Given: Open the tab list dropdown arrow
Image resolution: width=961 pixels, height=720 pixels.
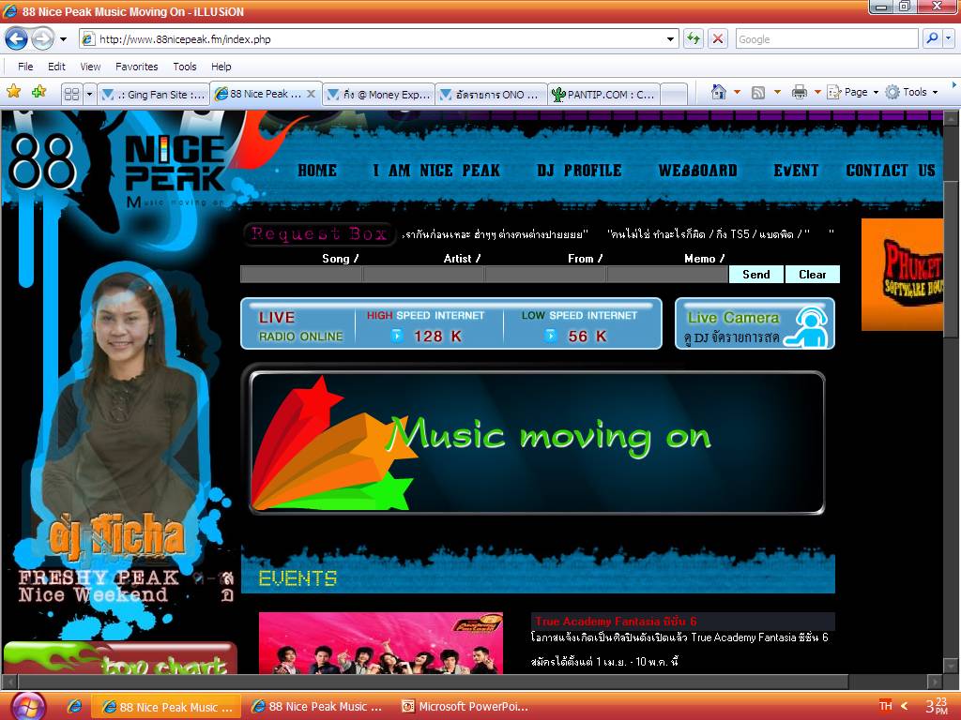Looking at the screenshot, I should click(89, 94).
